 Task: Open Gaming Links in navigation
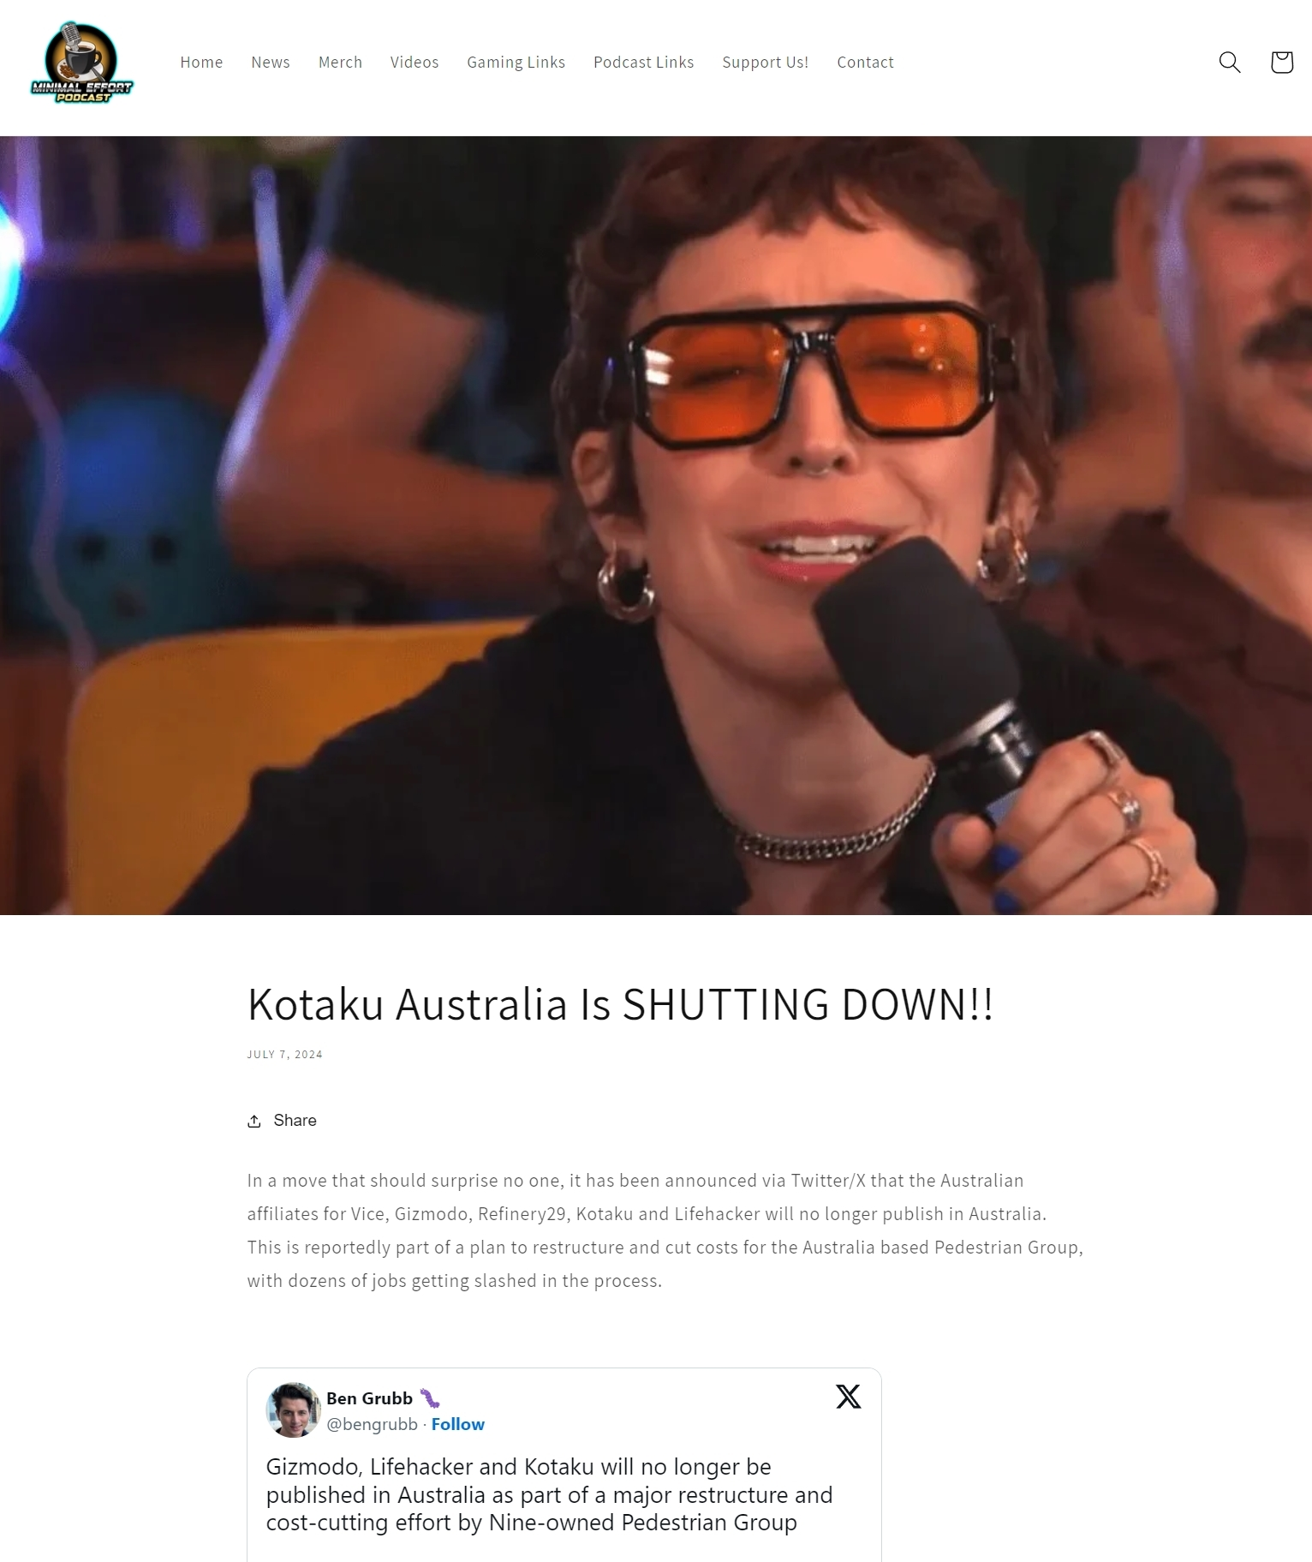516,62
